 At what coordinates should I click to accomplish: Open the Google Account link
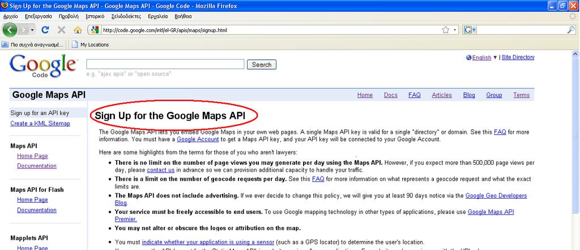pyautogui.click(x=198, y=139)
